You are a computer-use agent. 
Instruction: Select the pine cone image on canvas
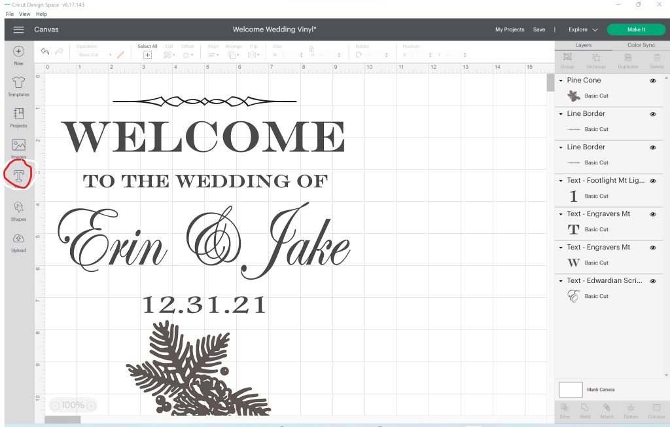pyautogui.click(x=198, y=368)
